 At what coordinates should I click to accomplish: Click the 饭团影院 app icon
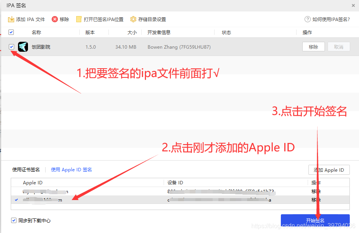[23, 46]
